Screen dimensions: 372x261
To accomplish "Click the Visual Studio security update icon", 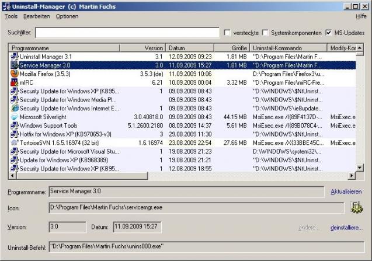I will (x=14, y=151).
